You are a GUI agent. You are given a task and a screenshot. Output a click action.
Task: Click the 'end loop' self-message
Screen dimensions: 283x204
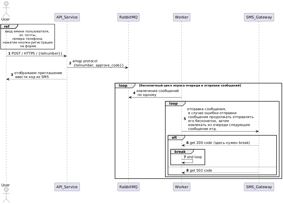(194, 157)
